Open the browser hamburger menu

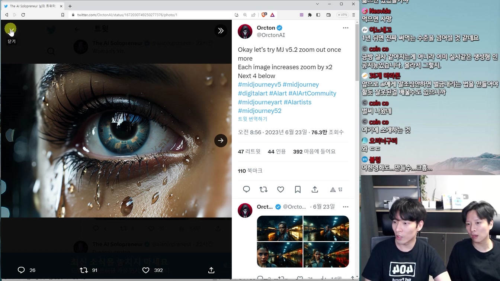[353, 15]
